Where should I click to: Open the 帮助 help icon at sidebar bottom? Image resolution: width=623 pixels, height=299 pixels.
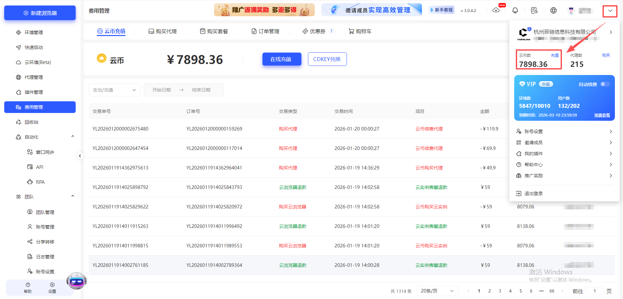point(27,287)
